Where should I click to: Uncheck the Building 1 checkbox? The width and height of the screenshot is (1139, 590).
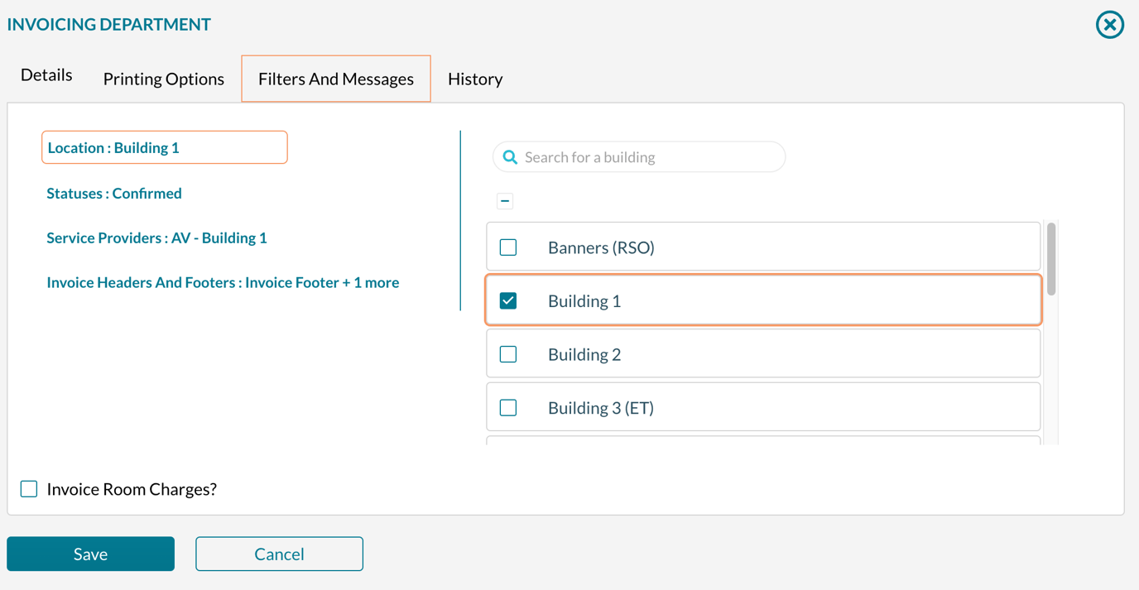point(507,300)
